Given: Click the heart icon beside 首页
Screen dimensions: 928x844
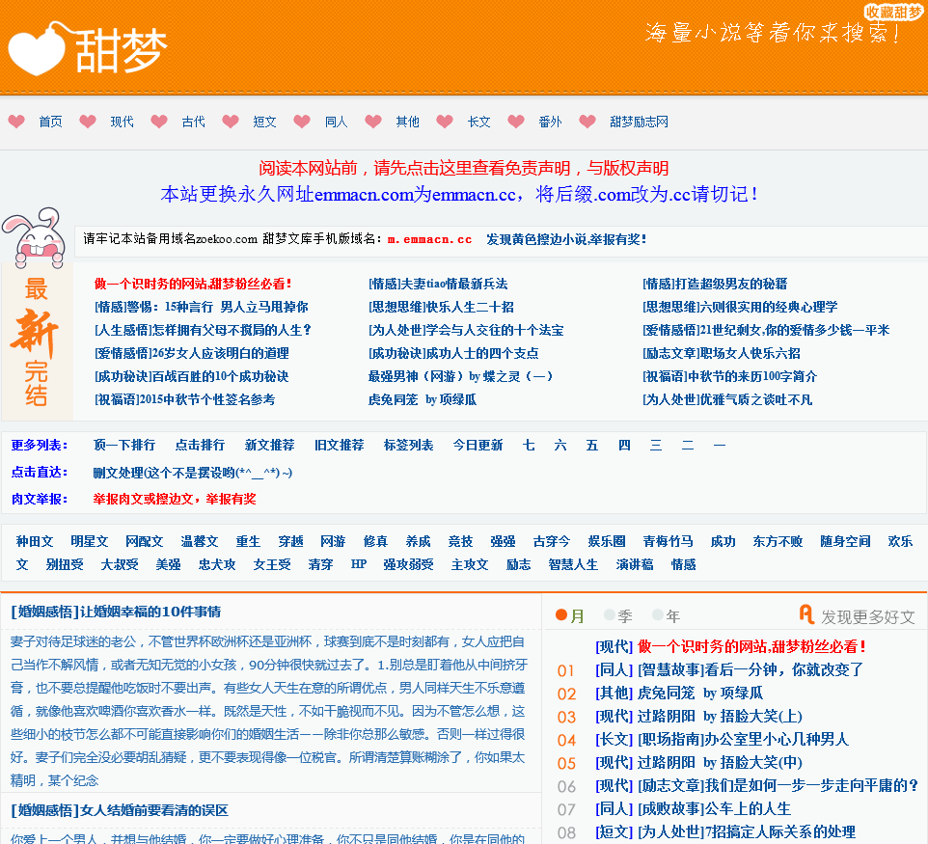Looking at the screenshot, I should pyautogui.click(x=16, y=122).
